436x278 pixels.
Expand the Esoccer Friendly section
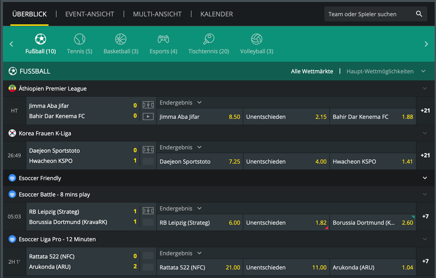tap(425, 178)
